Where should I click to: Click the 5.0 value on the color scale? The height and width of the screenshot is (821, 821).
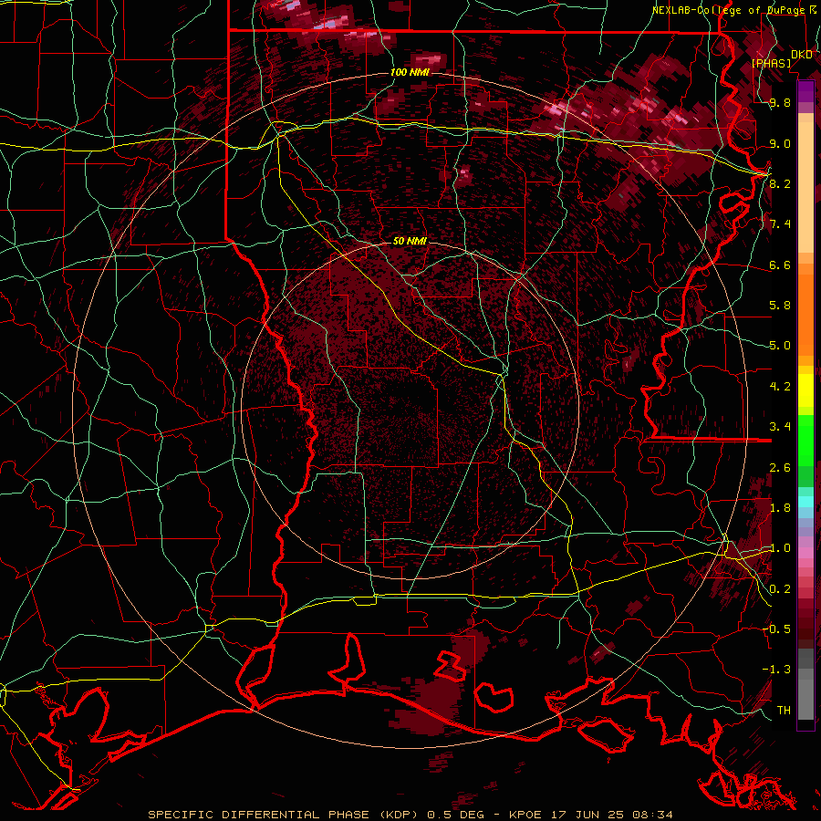[780, 346]
